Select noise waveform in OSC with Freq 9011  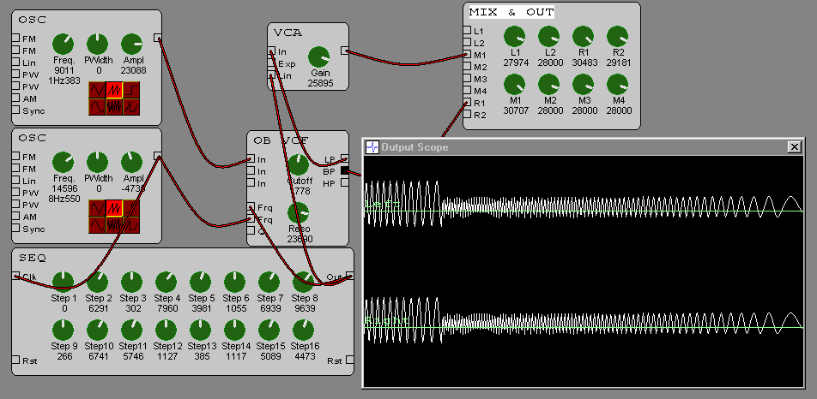(114, 107)
